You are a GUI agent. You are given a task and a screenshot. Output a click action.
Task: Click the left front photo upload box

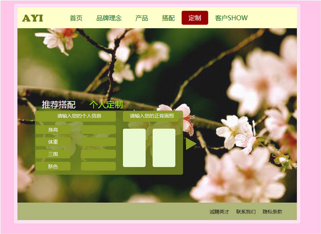pyautogui.click(x=134, y=148)
